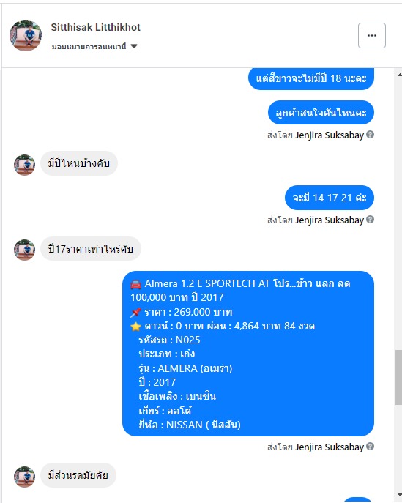Open the three-dot conversation options menu

tap(371, 36)
